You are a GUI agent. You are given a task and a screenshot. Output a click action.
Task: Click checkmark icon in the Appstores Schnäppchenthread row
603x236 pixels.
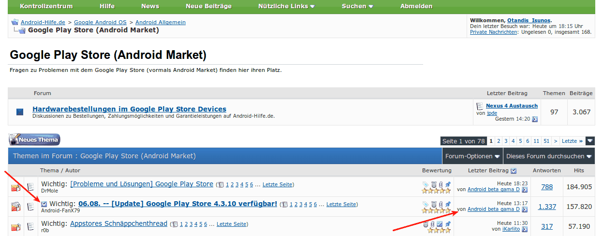point(440,224)
